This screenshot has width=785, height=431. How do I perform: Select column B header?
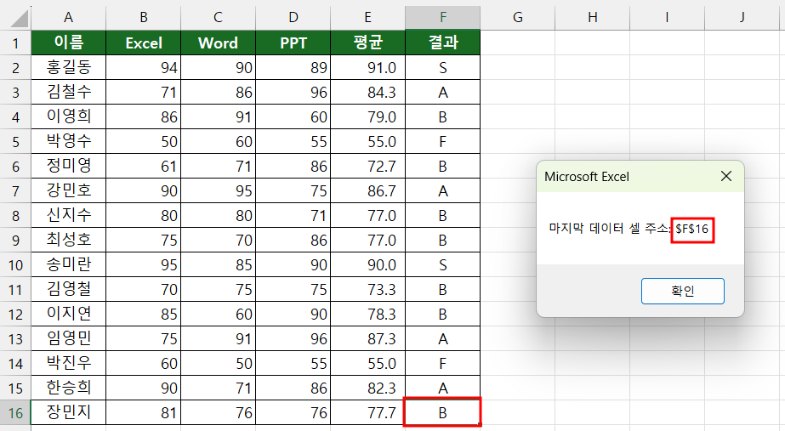(x=143, y=18)
